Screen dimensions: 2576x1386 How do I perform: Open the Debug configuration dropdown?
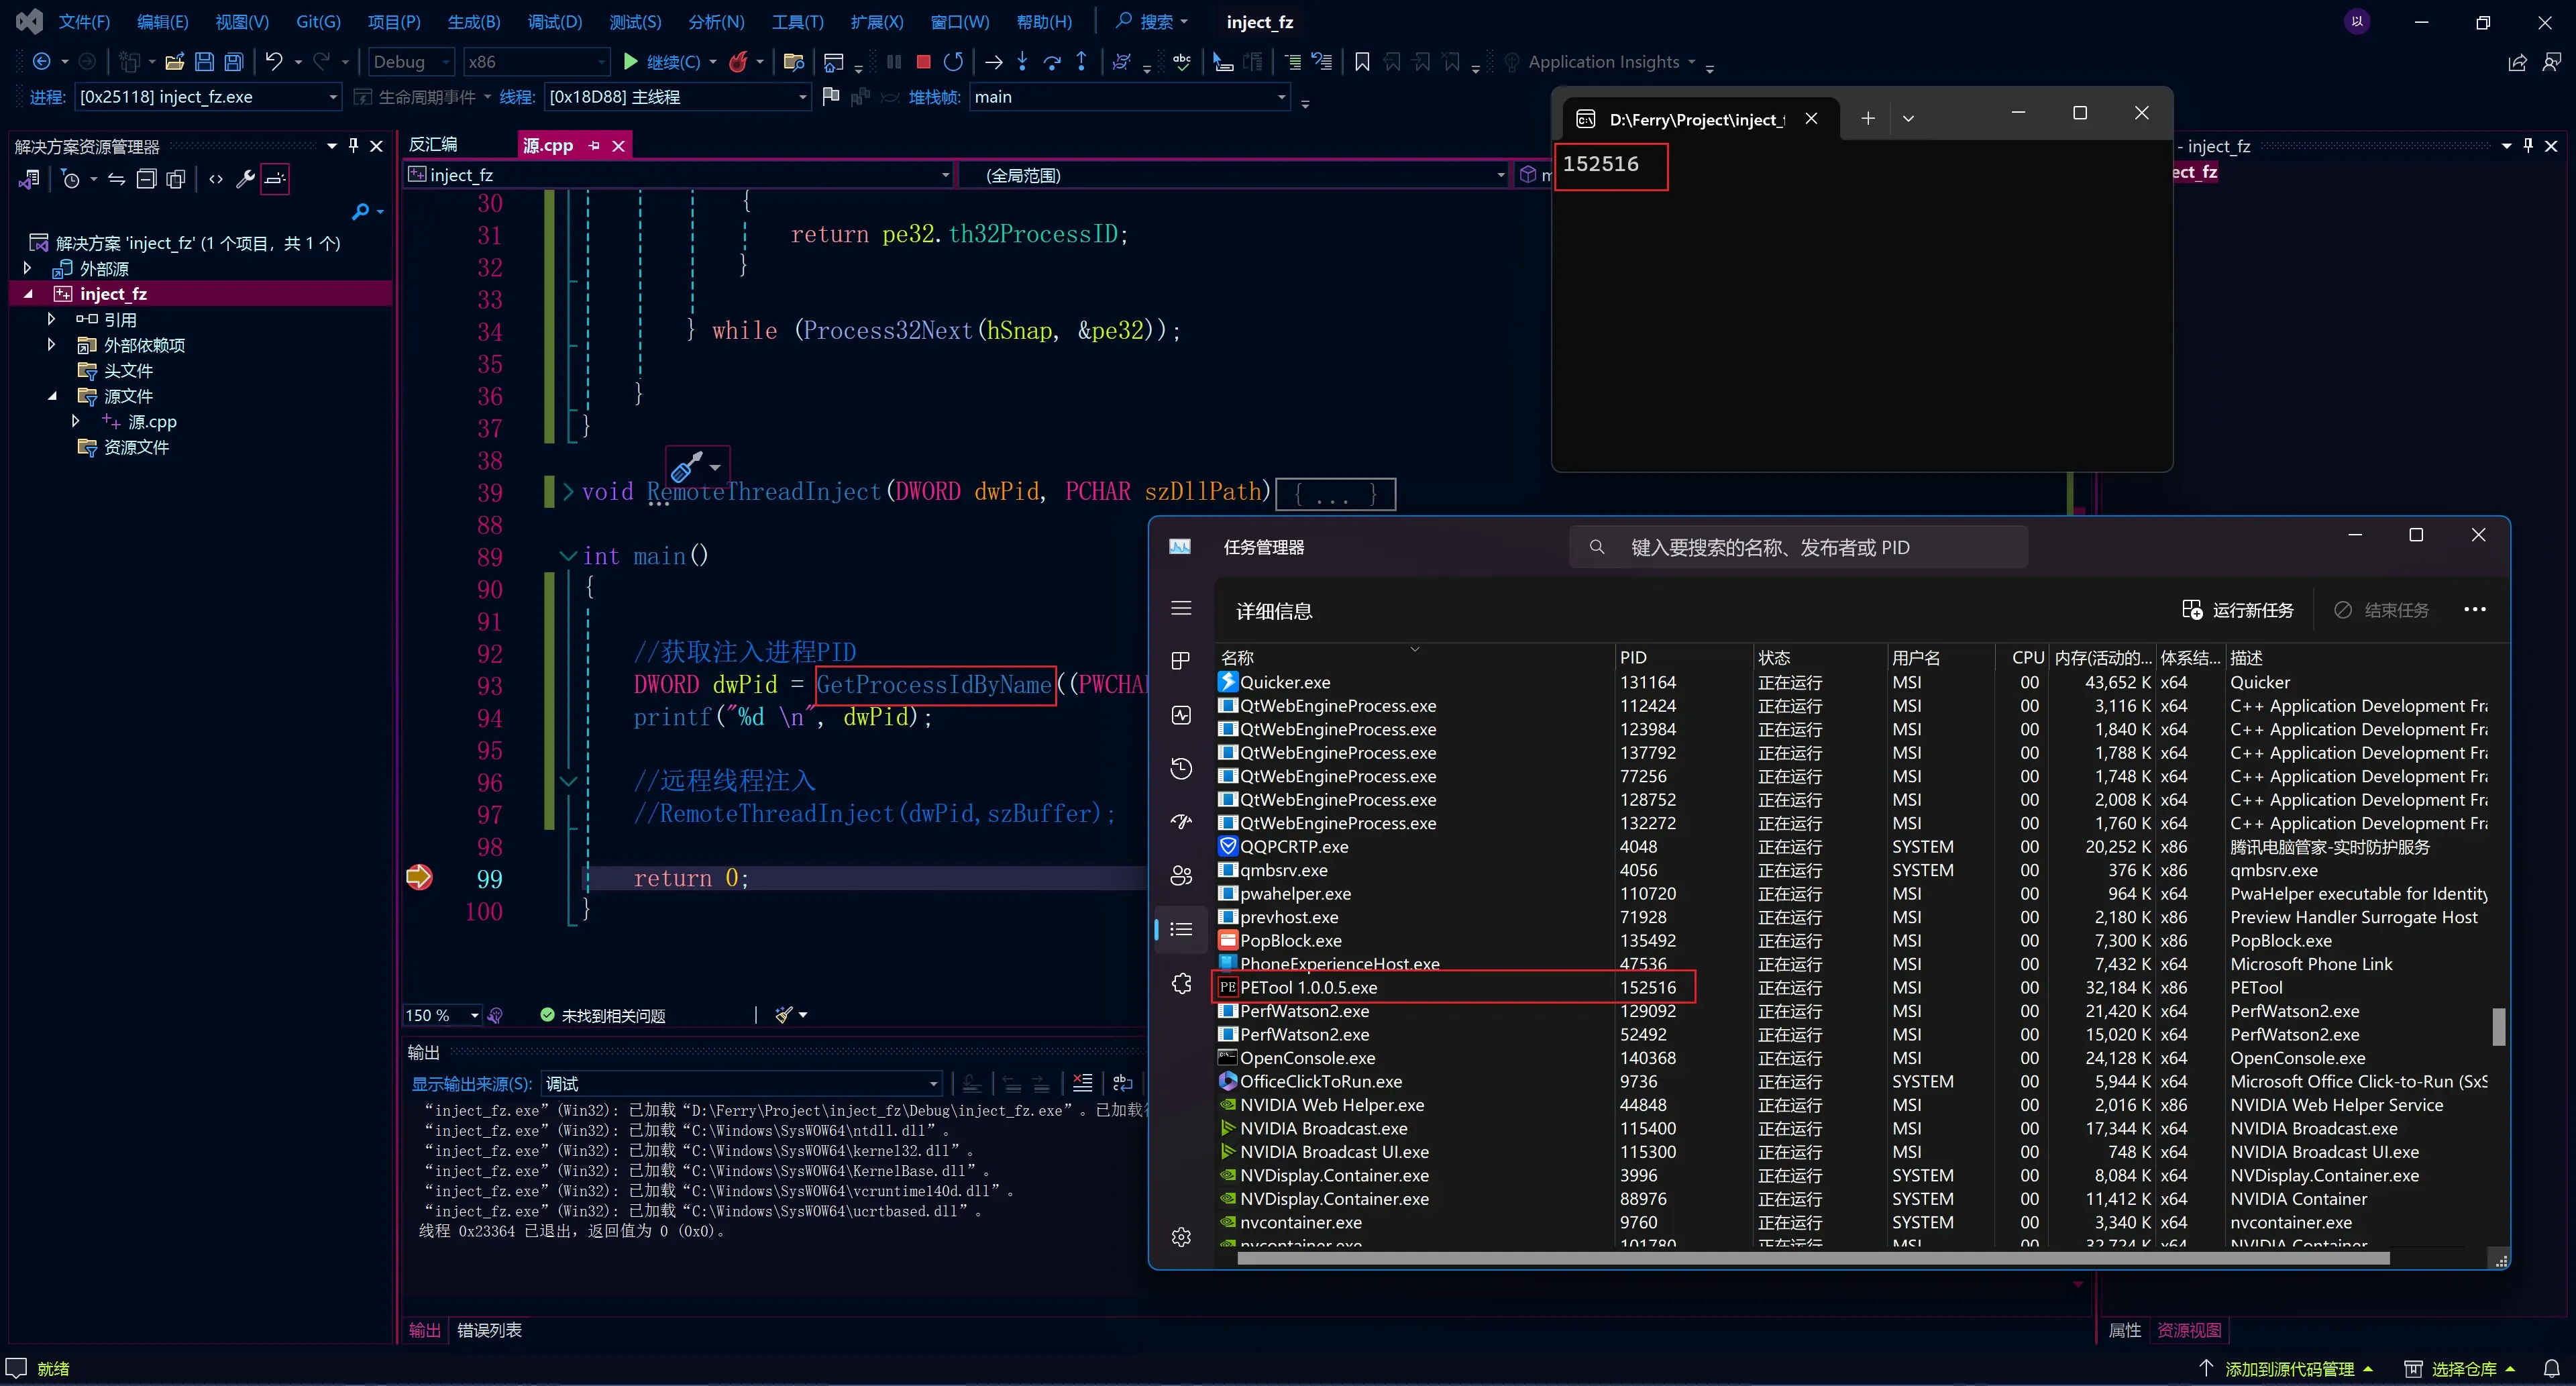click(x=410, y=62)
